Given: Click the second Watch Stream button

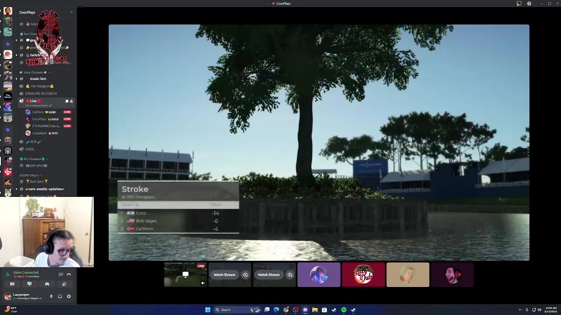Looking at the screenshot, I should [269, 275].
